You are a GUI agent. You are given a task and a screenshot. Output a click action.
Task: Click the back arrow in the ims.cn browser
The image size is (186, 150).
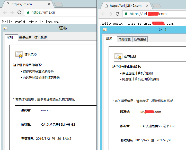coord(5,12)
